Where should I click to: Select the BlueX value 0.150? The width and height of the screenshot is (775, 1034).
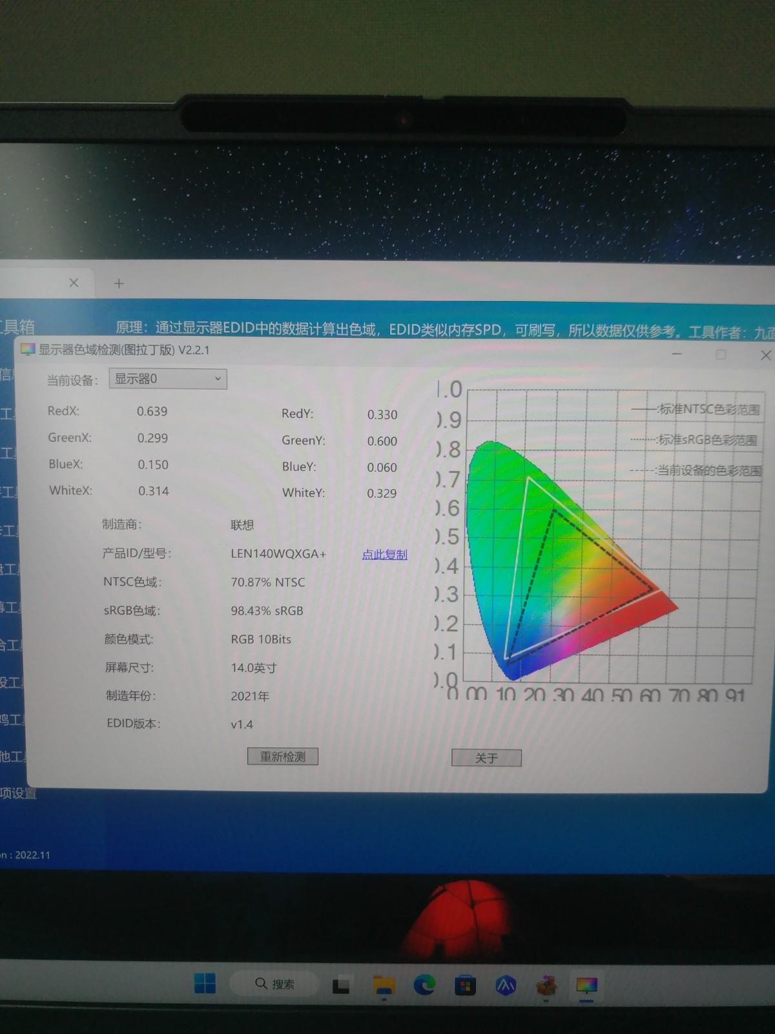tap(153, 464)
